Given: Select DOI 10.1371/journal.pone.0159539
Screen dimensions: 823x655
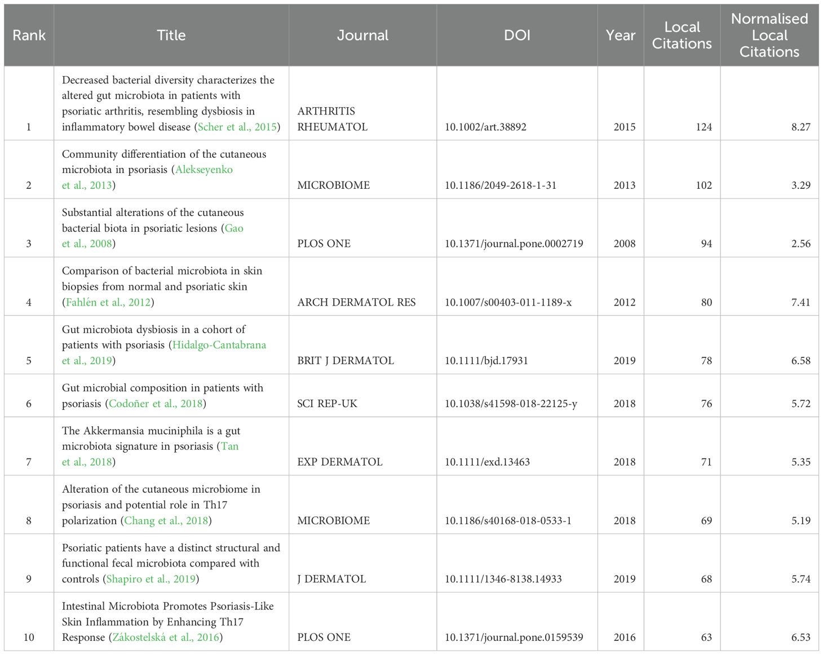Looking at the screenshot, I should coord(514,638).
